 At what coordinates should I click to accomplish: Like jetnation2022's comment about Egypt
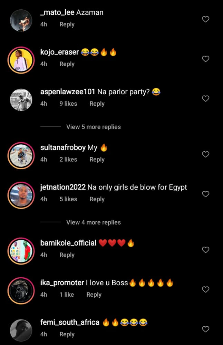coord(205,194)
